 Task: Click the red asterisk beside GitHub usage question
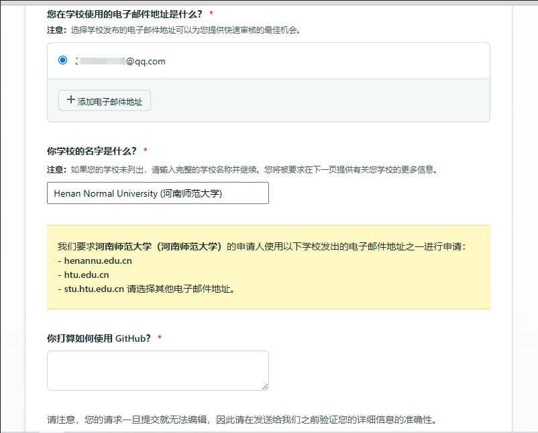coord(160,338)
